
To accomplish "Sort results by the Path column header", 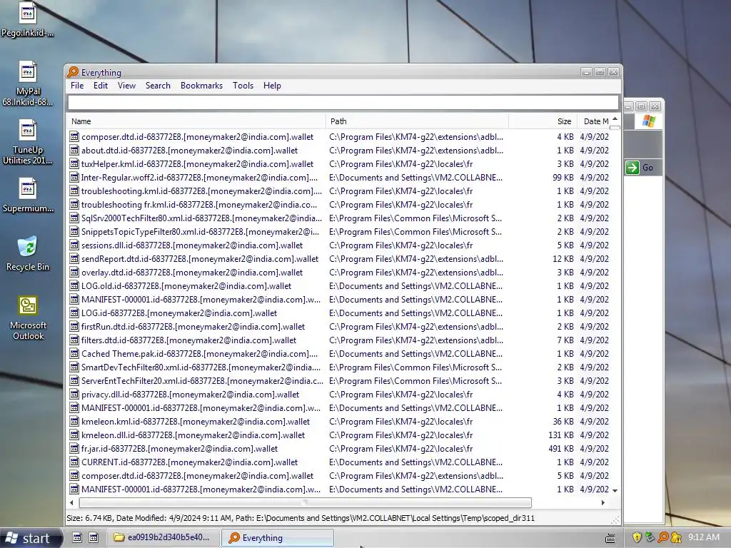I will pyautogui.click(x=417, y=121).
